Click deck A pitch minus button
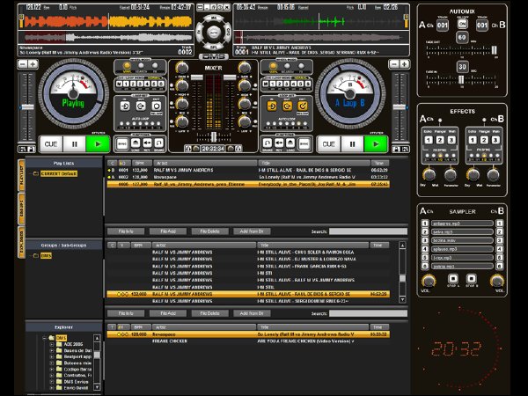This screenshot has height=396, width=528. click(23, 64)
